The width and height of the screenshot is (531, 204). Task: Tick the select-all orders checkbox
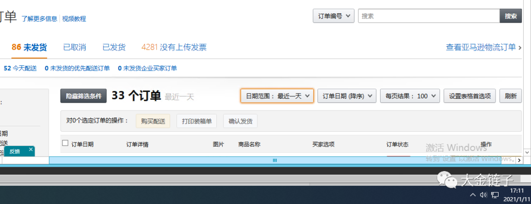[x=65, y=143]
